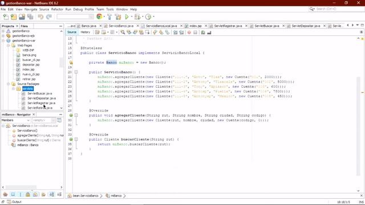Click the Find Selection magnifier icon in editor toolbar
The height and width of the screenshot is (205, 365).
pos(123,32)
